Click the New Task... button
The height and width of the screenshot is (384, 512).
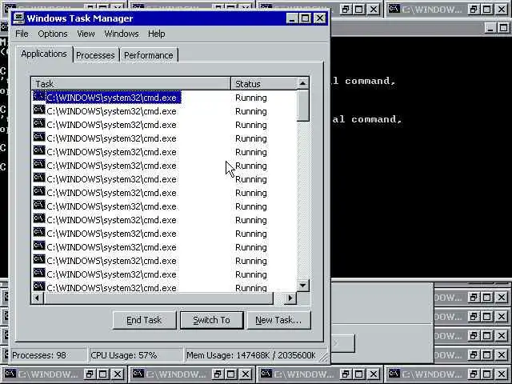coord(278,320)
